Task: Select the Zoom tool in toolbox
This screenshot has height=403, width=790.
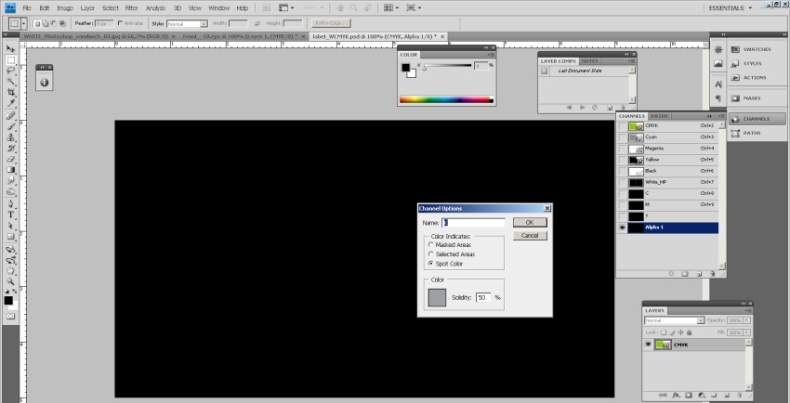Action: pos(10,281)
